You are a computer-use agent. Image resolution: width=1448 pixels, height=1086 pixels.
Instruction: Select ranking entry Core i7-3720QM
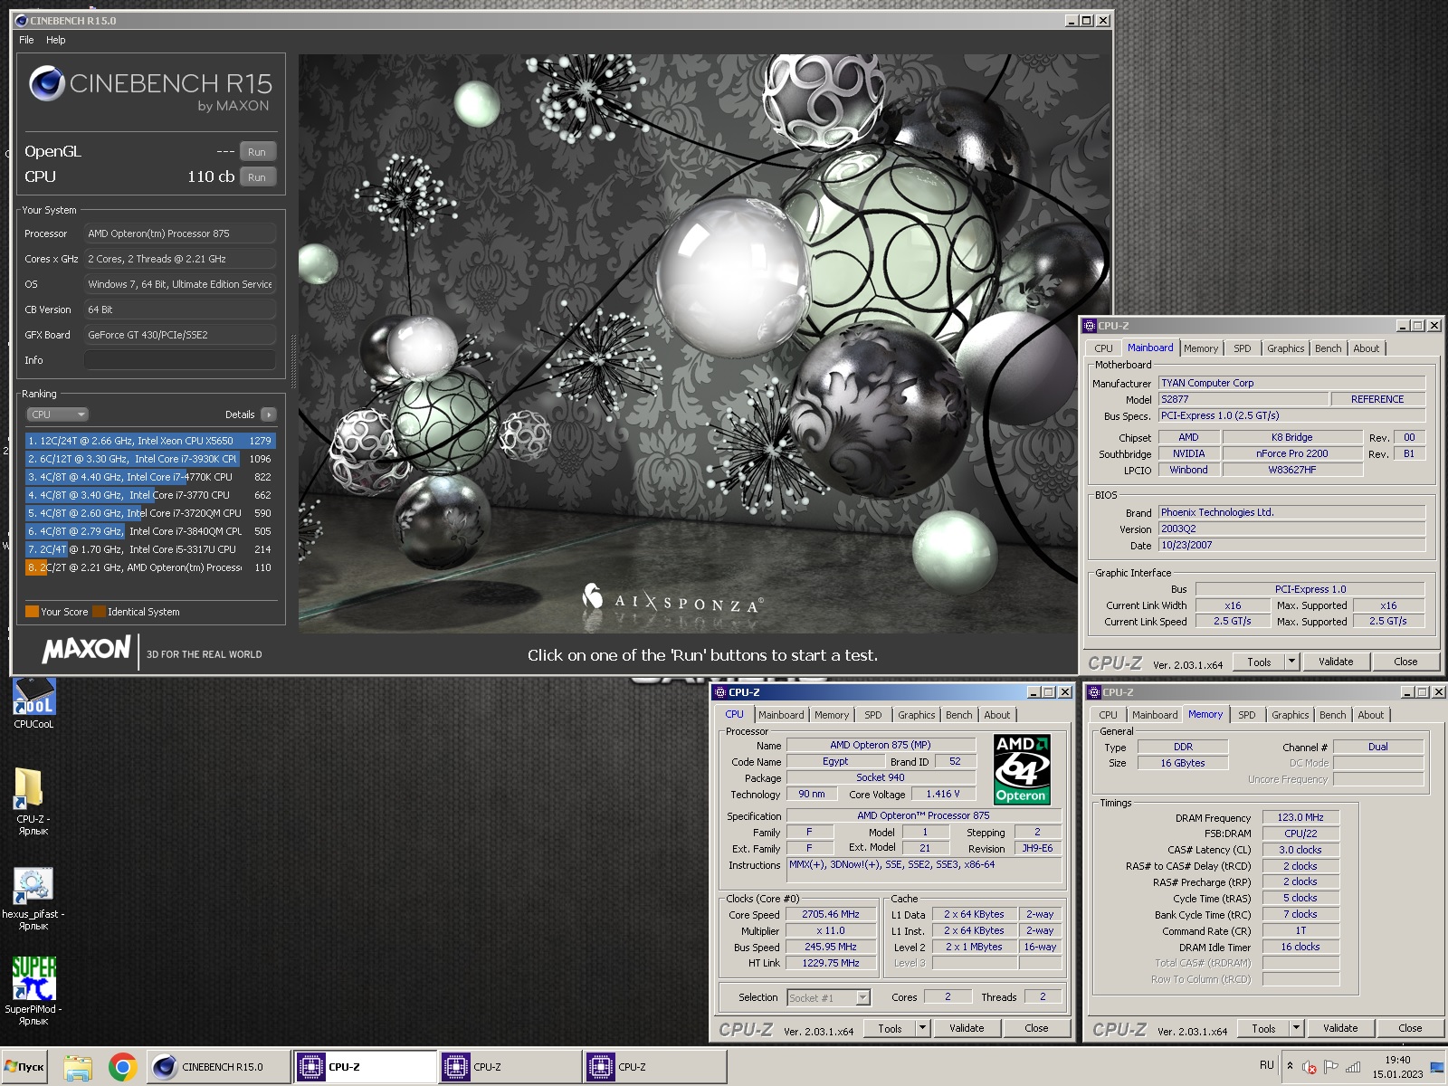150,513
